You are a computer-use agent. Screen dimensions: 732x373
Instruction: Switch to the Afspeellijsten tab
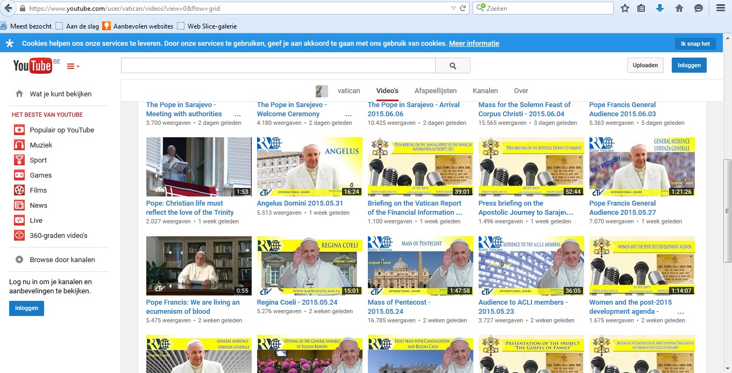click(435, 90)
